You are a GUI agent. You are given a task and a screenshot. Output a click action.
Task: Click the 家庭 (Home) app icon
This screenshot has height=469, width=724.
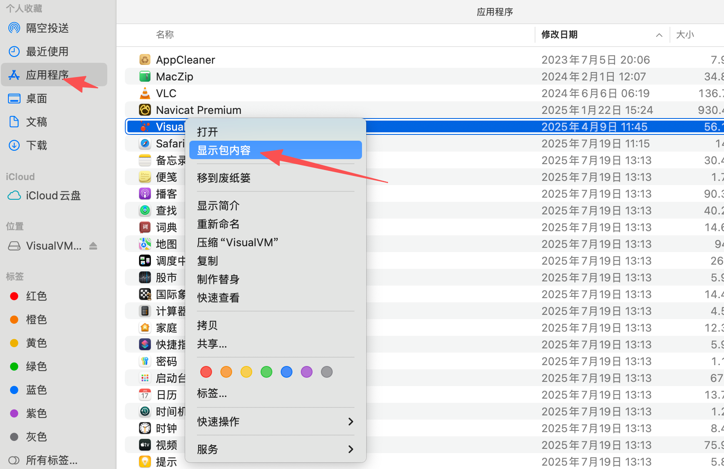click(x=145, y=328)
